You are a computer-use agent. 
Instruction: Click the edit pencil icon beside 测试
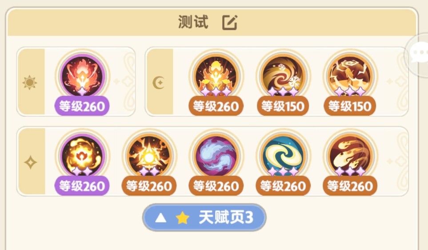(x=230, y=22)
